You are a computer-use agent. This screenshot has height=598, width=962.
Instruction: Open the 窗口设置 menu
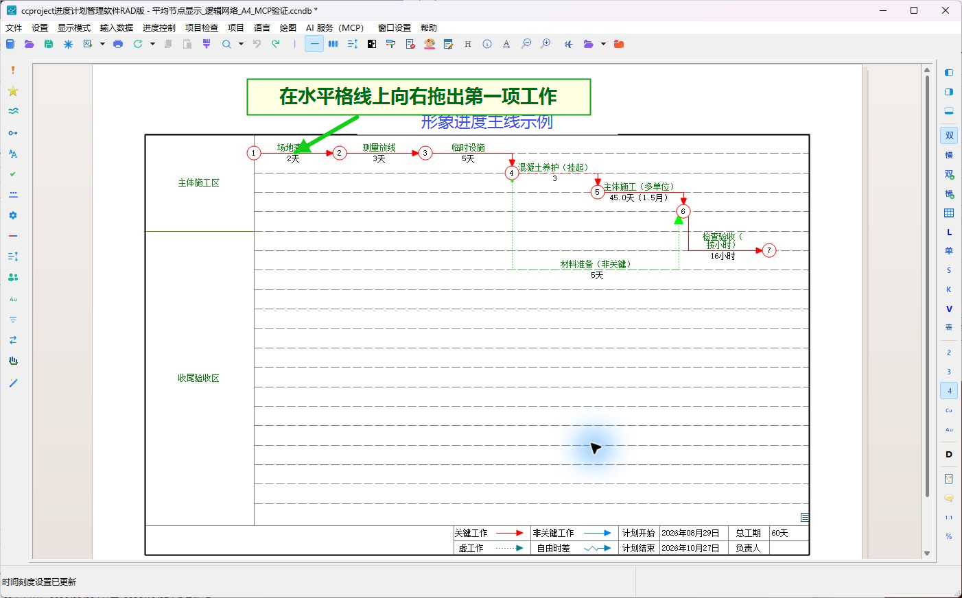pos(395,28)
